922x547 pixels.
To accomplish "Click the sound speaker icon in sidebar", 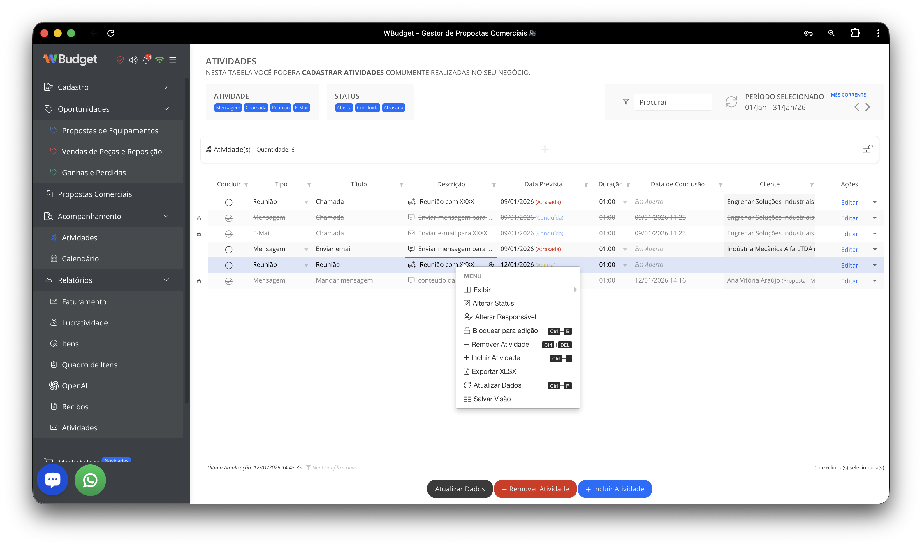I will 133,60.
